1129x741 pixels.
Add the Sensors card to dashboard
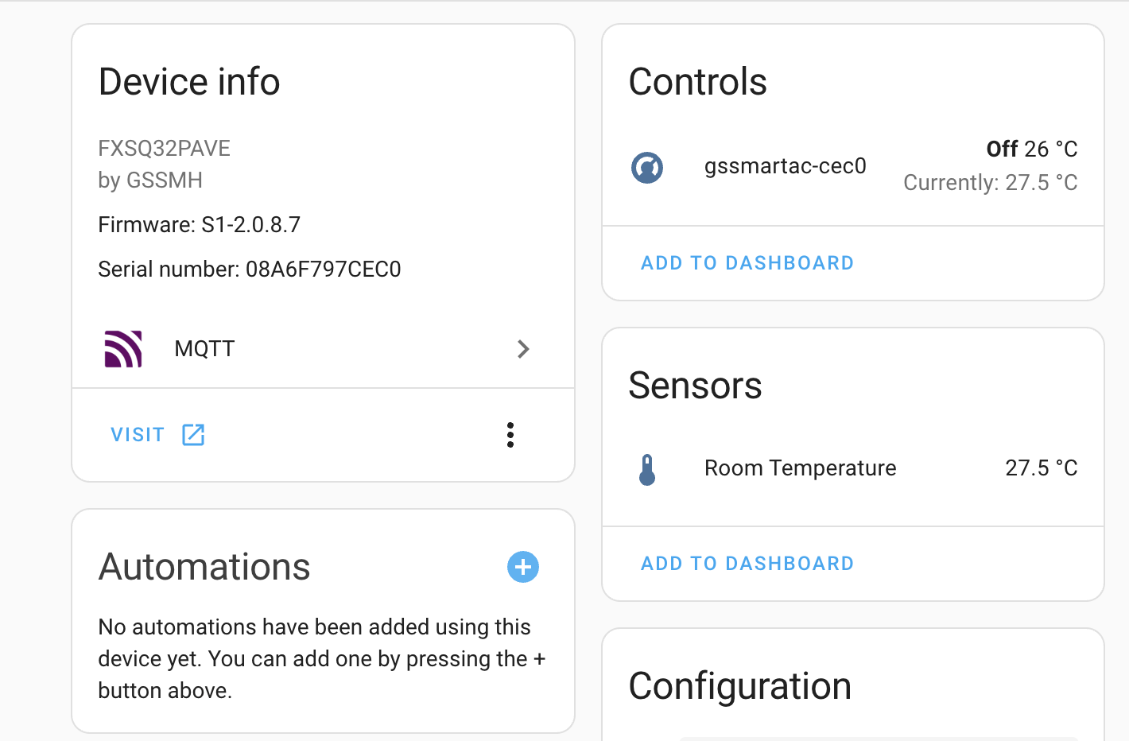coord(747,563)
